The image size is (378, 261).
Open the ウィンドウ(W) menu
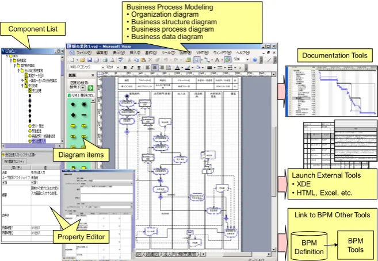point(222,52)
